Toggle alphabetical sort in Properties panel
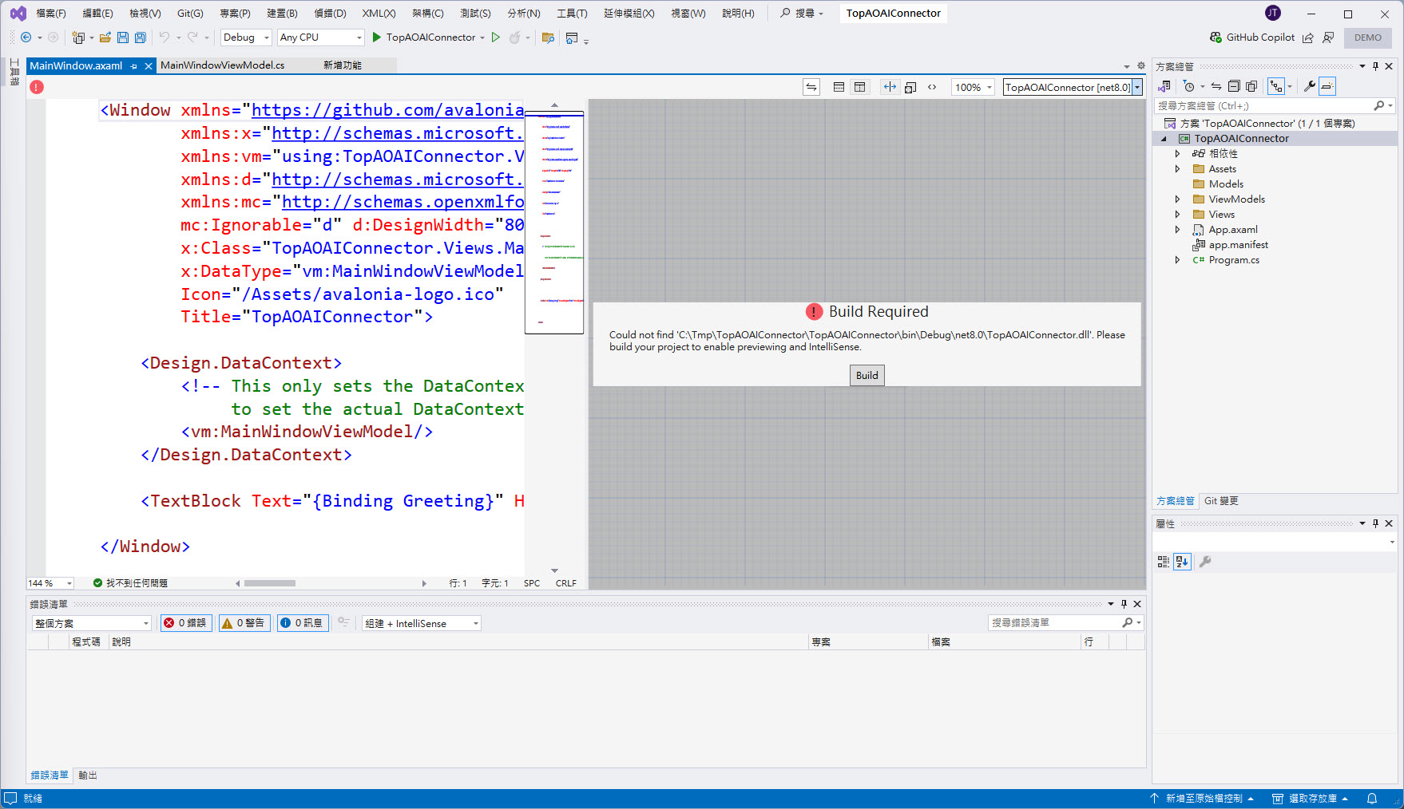Viewport: 1404px width, 809px height. (1182, 562)
